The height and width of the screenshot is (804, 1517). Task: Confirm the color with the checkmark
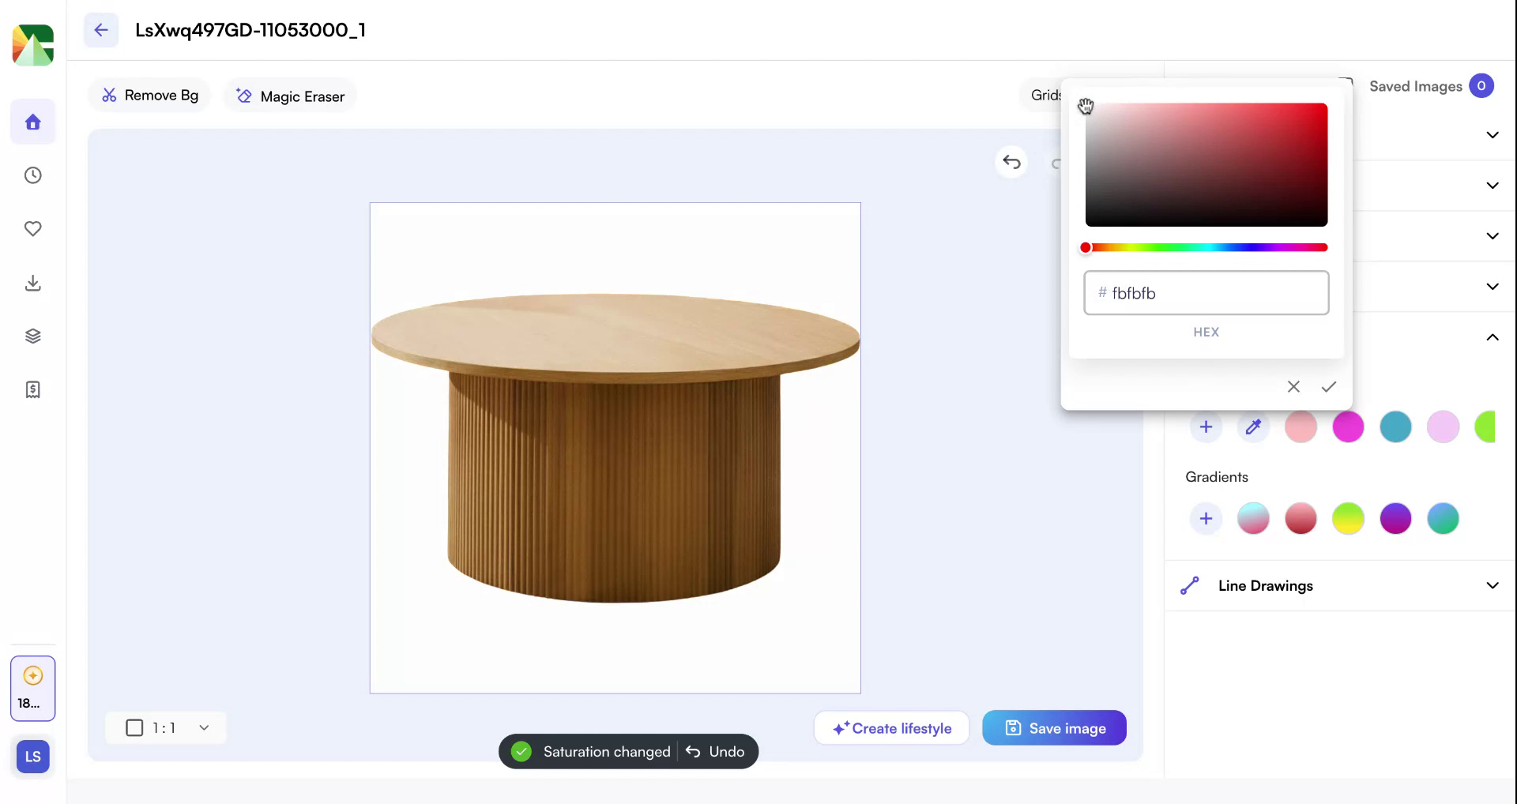(x=1328, y=386)
